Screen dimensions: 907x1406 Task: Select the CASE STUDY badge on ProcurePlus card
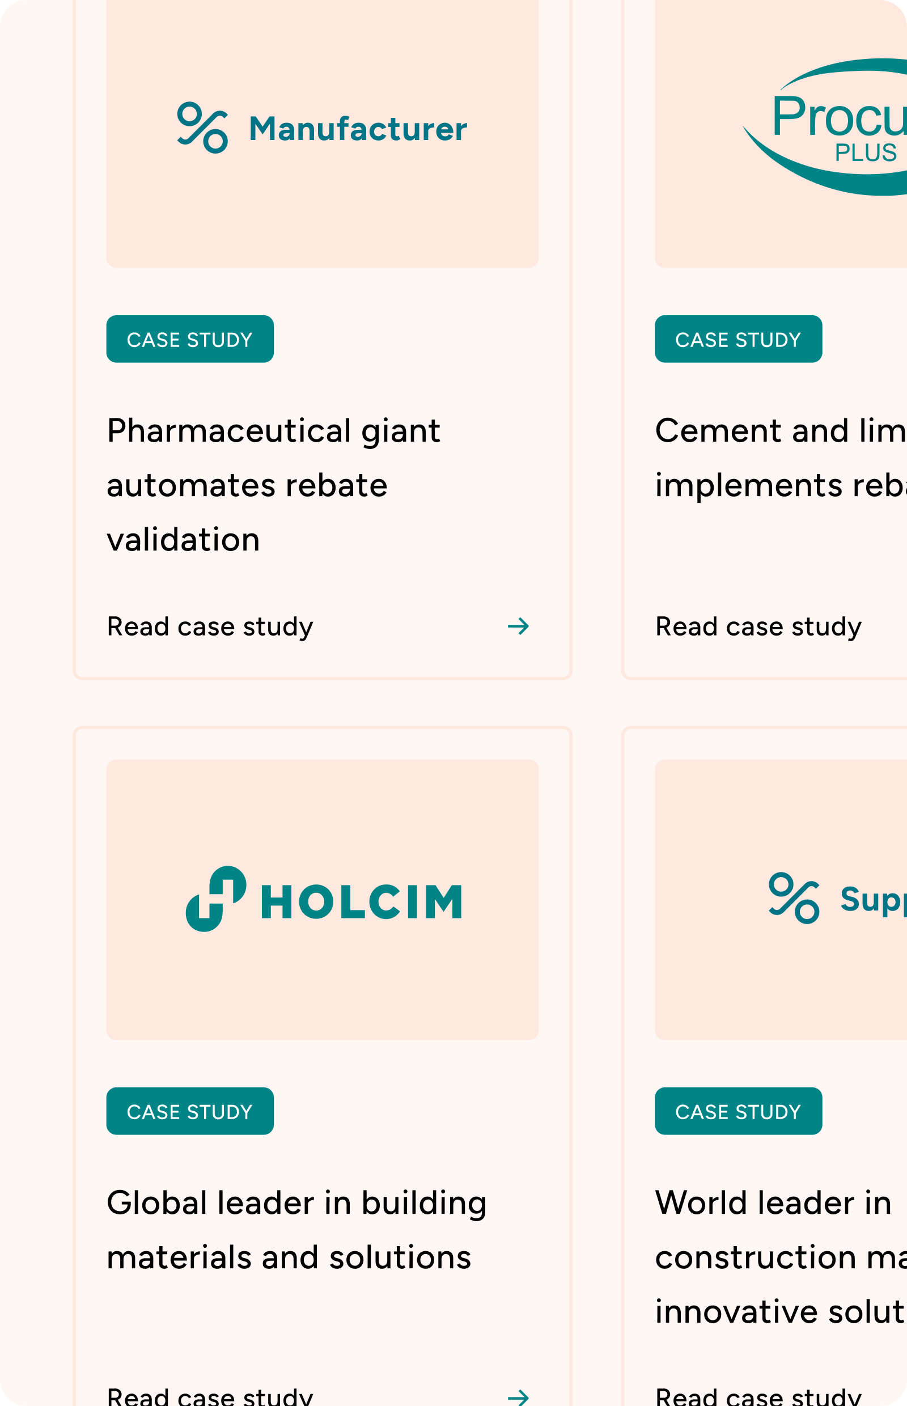(x=738, y=338)
